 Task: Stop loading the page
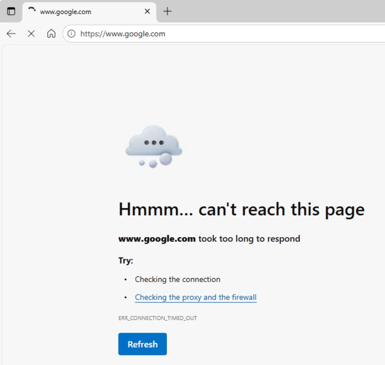pyautogui.click(x=31, y=33)
